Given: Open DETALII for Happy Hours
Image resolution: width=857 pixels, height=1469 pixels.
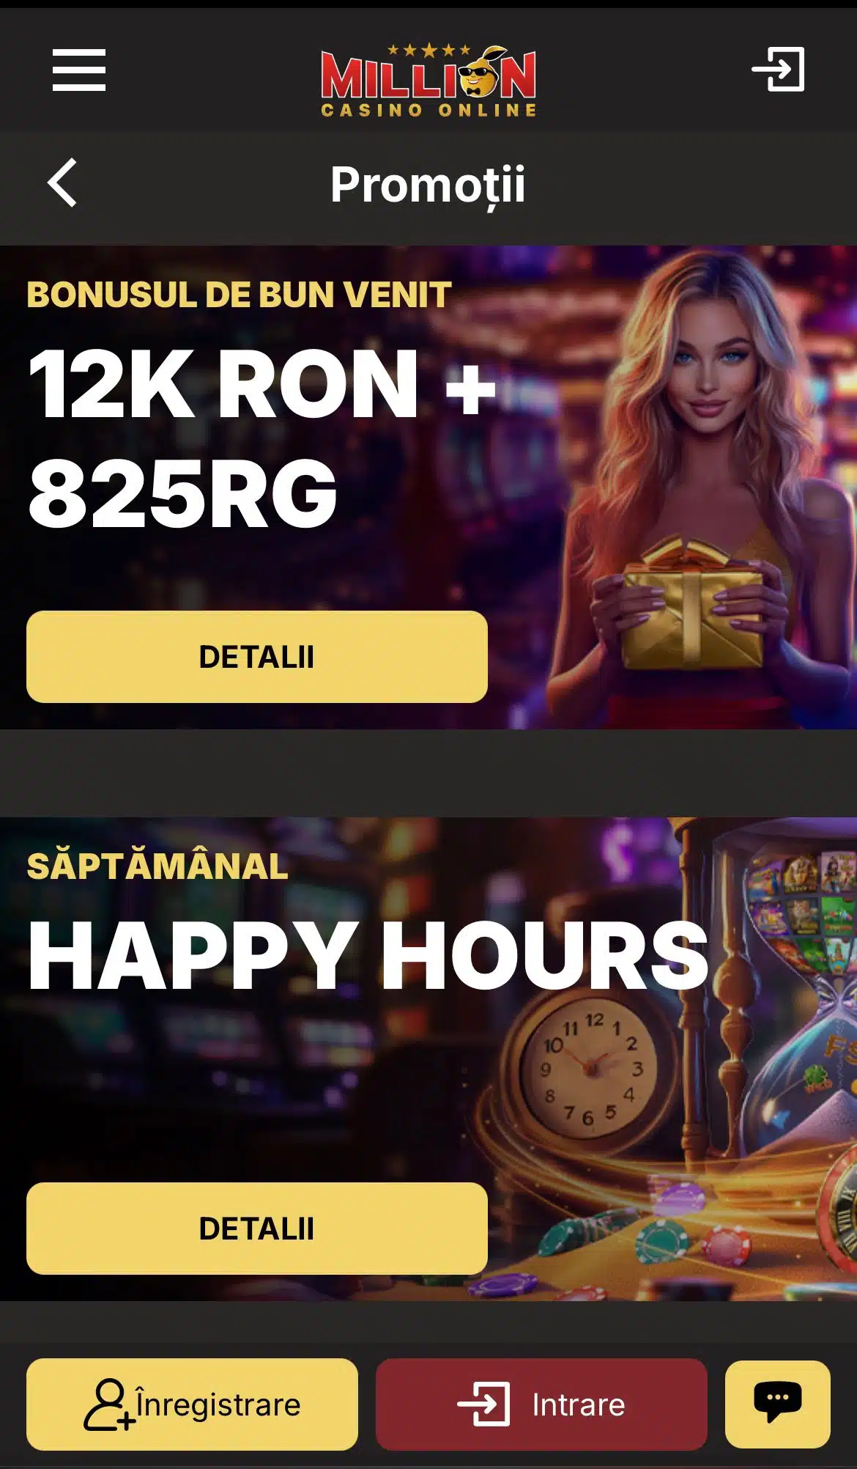Looking at the screenshot, I should coord(257,1229).
